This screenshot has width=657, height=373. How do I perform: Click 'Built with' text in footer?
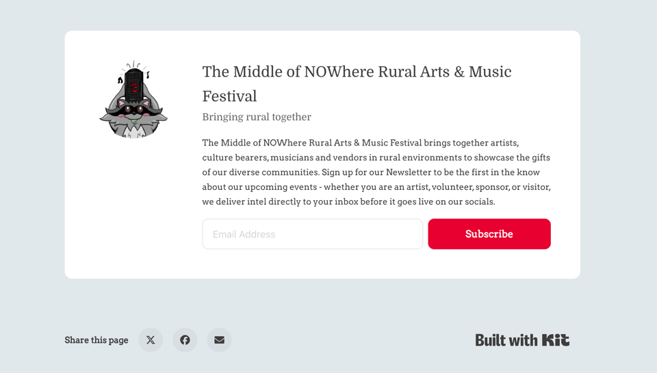506,340
